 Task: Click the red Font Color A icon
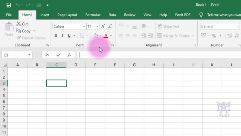(106, 36)
